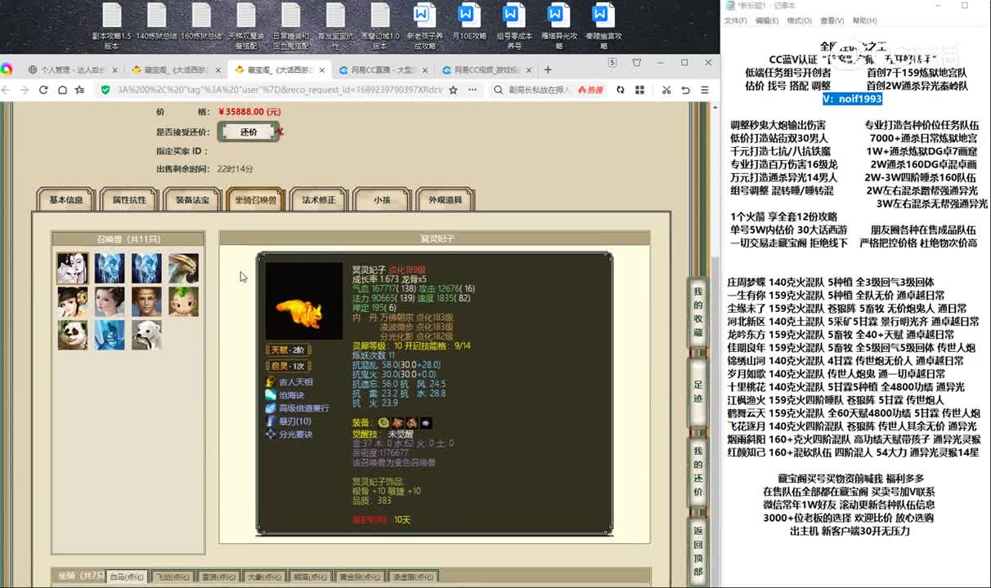991x588 pixels.
Task: Open the 外观道具 tab
Action: (x=445, y=200)
